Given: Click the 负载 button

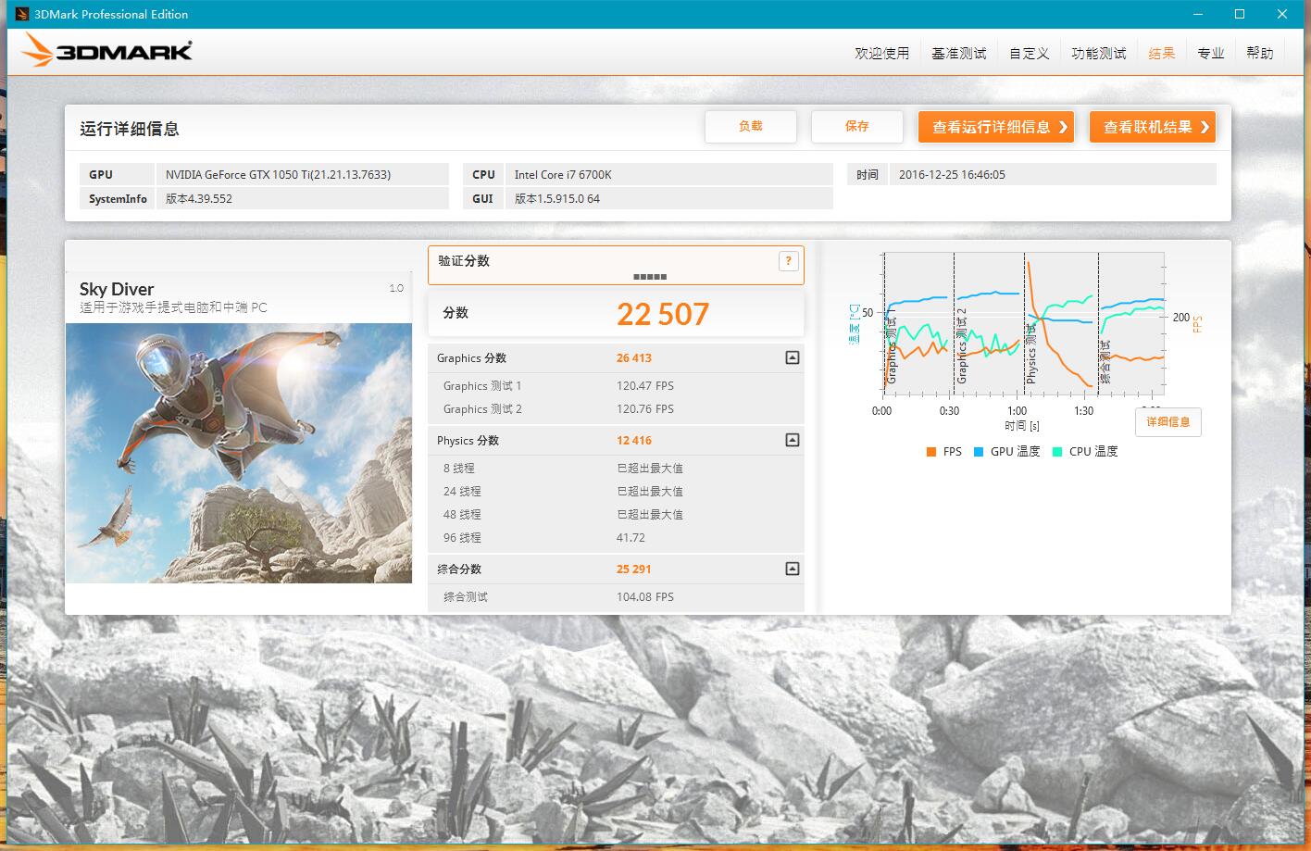Looking at the screenshot, I should pyautogui.click(x=751, y=127).
